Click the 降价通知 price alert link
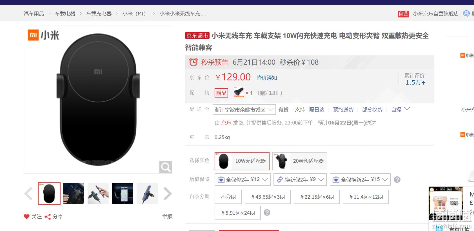Viewport: 474px width, 231px height. (x=267, y=78)
